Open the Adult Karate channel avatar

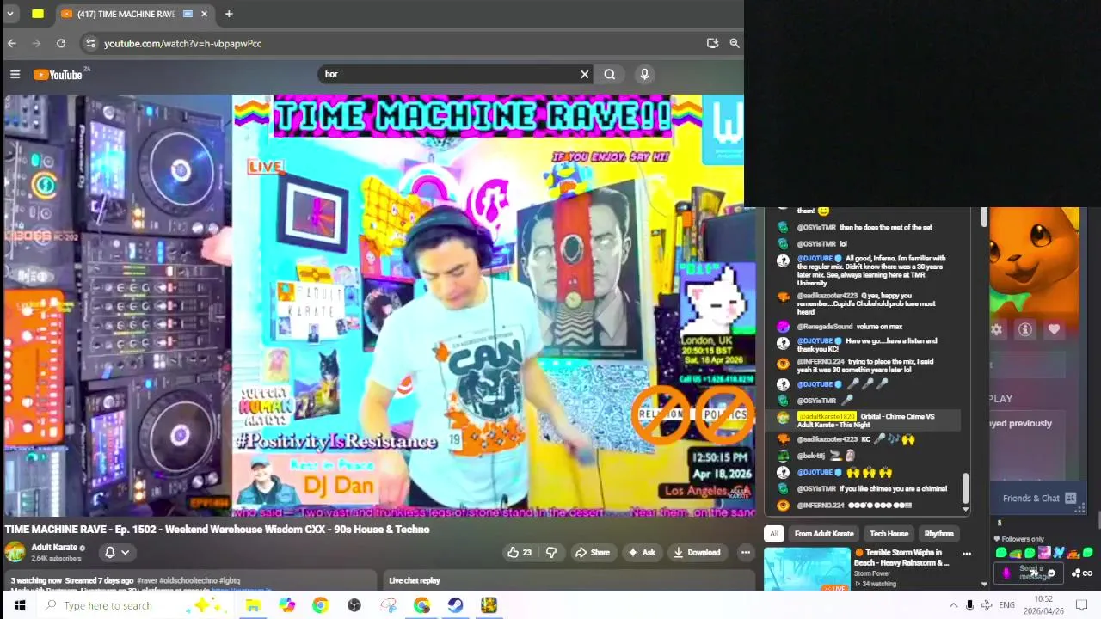point(15,552)
